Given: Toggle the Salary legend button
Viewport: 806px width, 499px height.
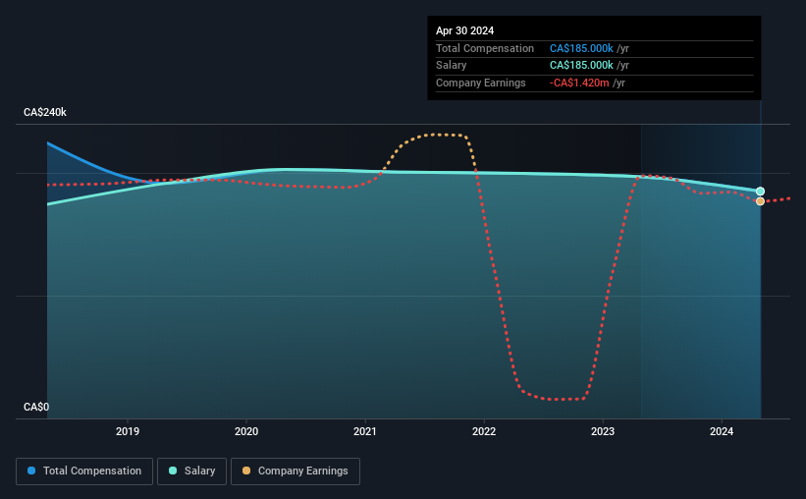Looking at the screenshot, I should [191, 471].
